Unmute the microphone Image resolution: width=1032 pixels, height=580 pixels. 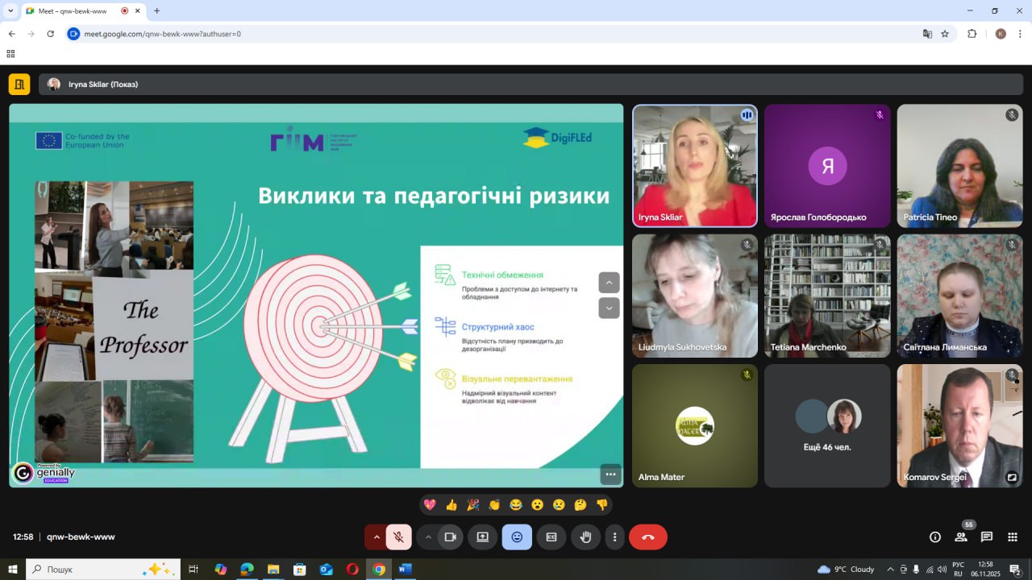tap(398, 537)
